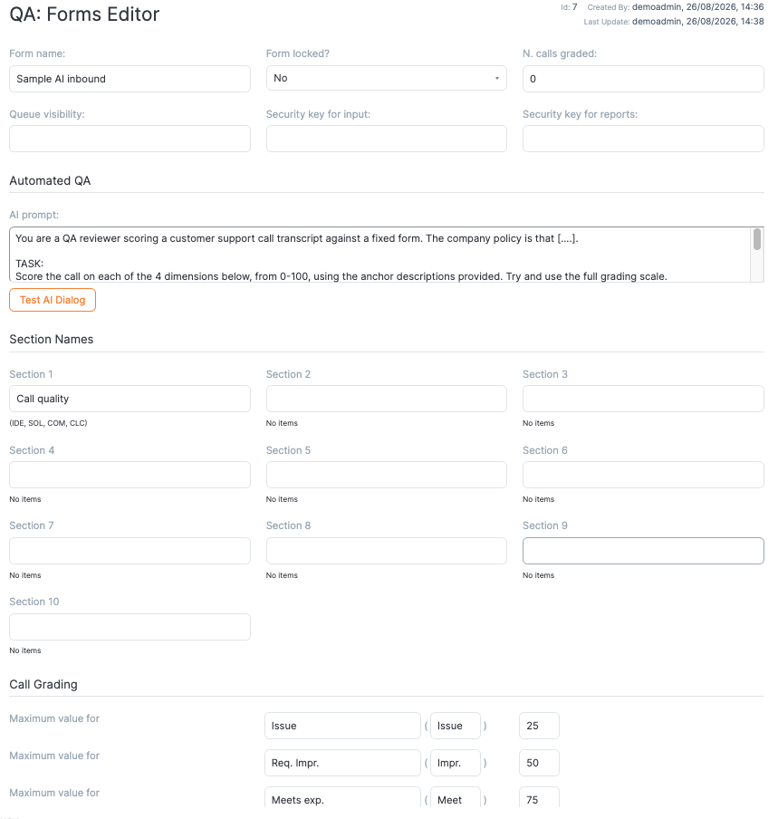778x819 pixels.
Task: Edit the Form name field
Action: click(130, 79)
